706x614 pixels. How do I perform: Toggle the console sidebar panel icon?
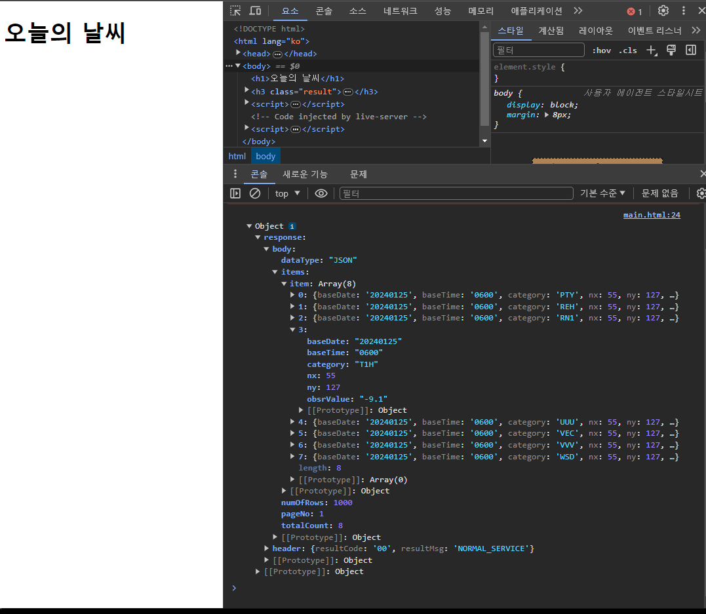pyautogui.click(x=235, y=193)
